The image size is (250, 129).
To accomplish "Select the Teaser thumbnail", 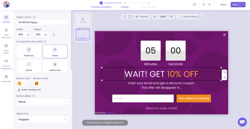I will coord(83,20).
